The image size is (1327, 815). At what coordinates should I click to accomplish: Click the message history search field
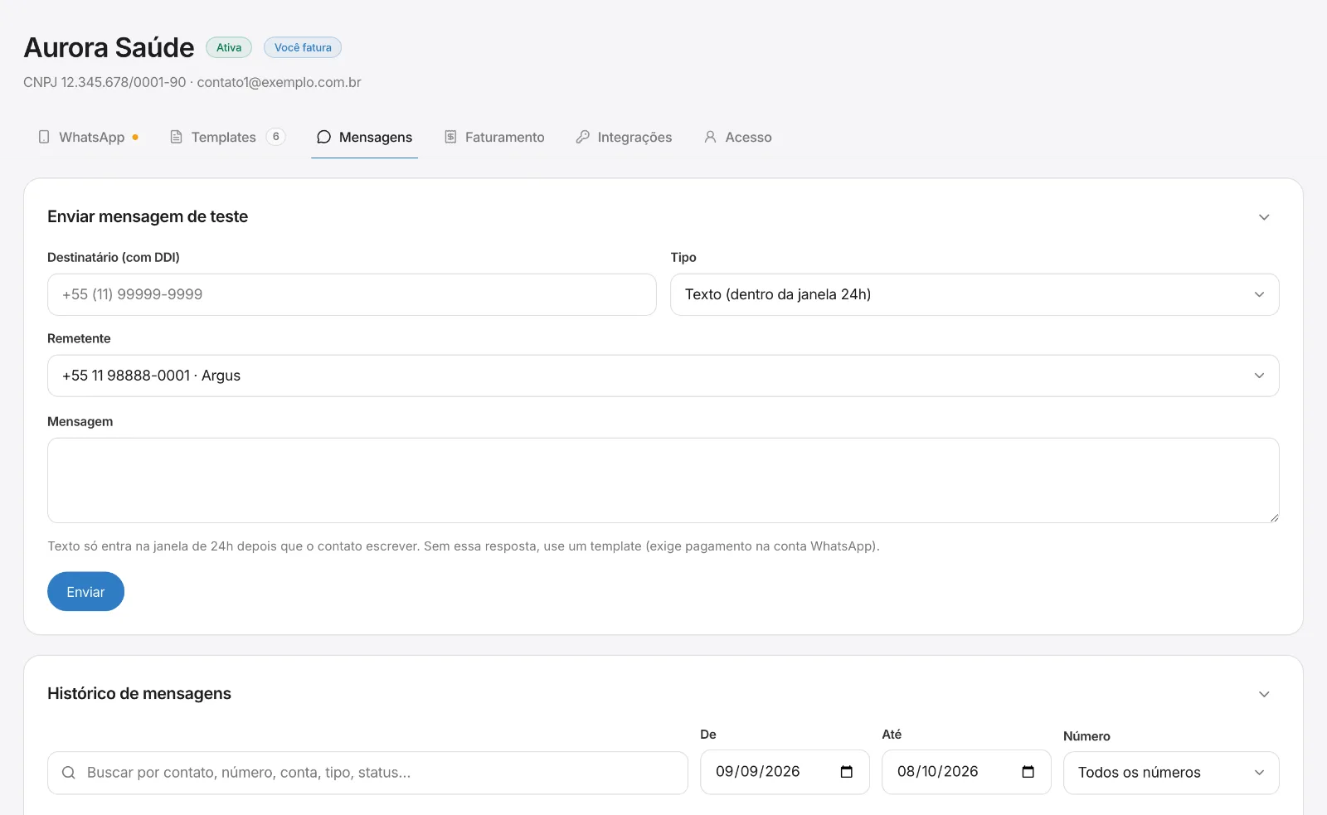pos(367,773)
